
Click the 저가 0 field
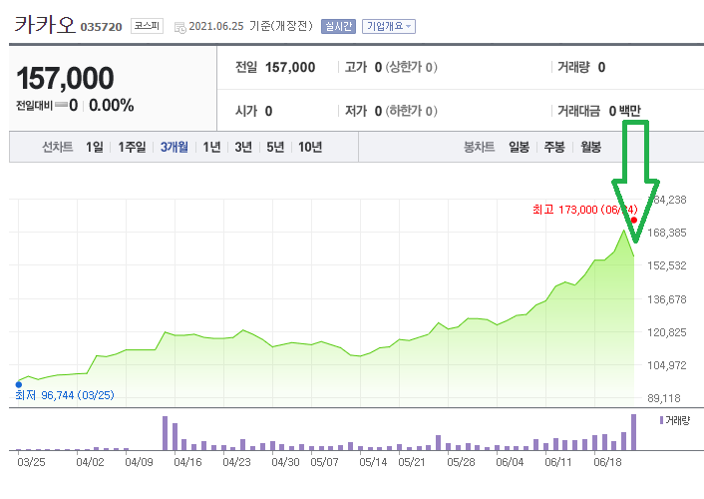coord(363,111)
